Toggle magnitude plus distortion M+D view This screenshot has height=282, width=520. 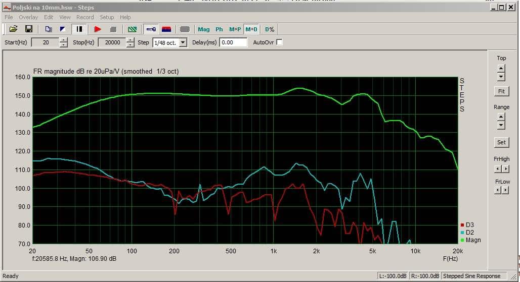tap(251, 29)
